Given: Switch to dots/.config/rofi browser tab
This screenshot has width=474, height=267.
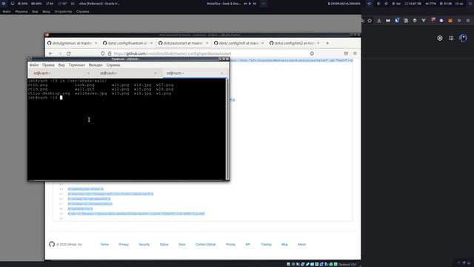Looking at the screenshot, I should [238, 43].
